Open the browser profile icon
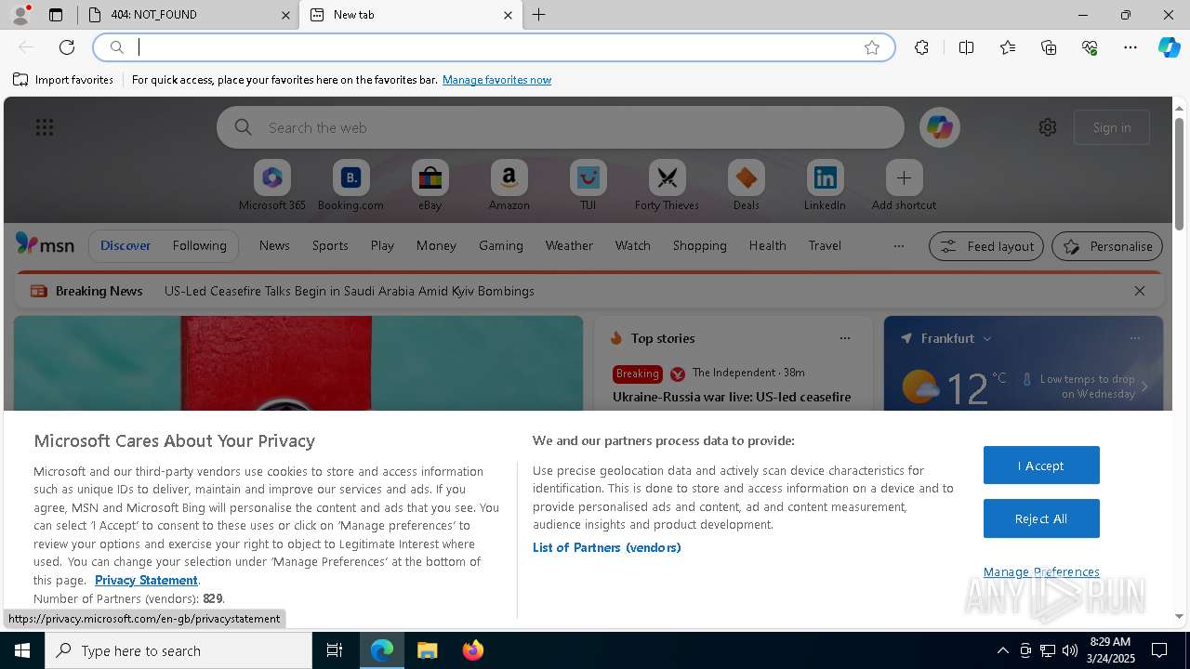The width and height of the screenshot is (1190, 669). (x=20, y=15)
